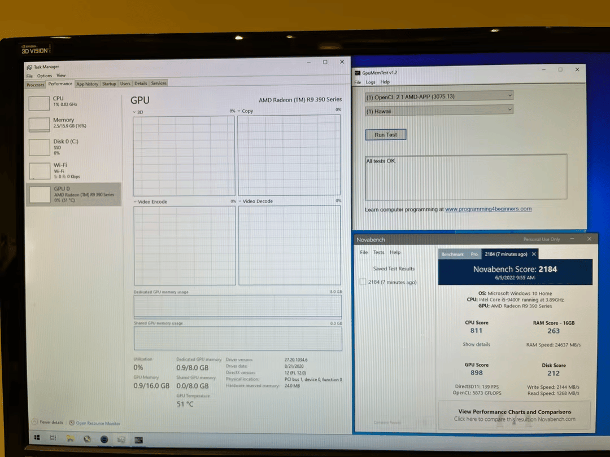This screenshot has height=457, width=610.
Task: Open GpuMemTest Help menu
Action: (385, 82)
